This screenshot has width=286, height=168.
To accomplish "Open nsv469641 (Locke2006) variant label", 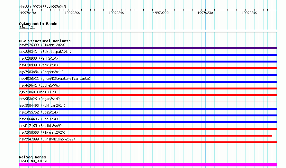I will pyautogui.click(x=40, y=85).
